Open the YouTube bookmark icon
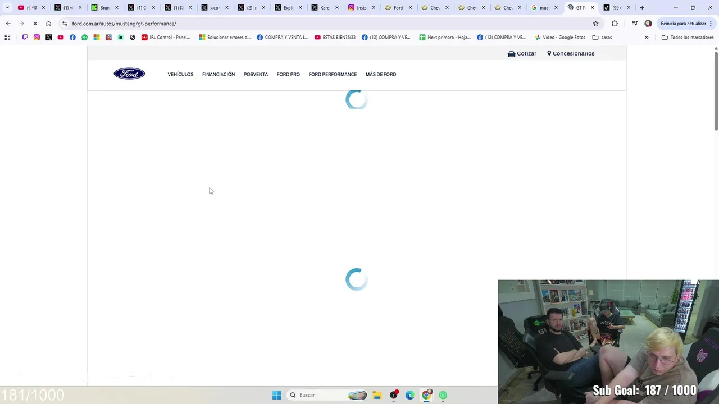The width and height of the screenshot is (719, 404). (61, 37)
